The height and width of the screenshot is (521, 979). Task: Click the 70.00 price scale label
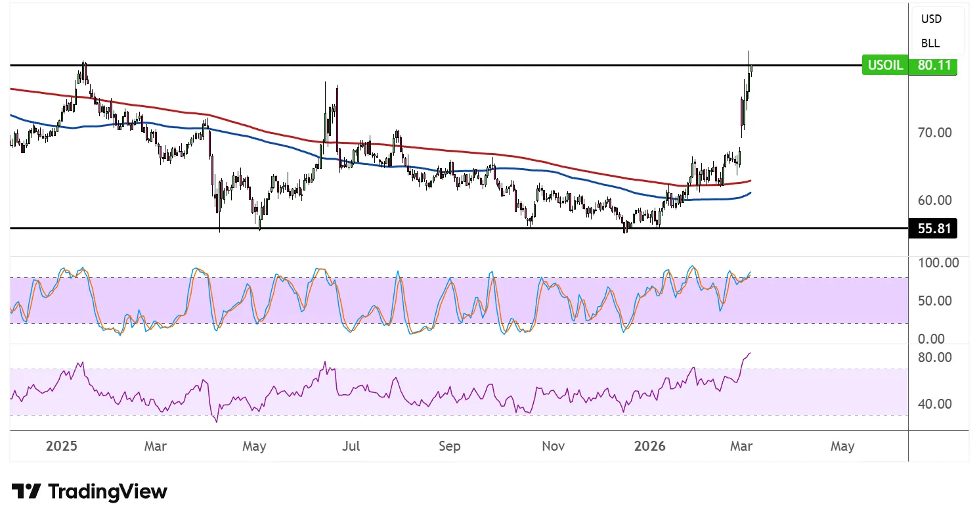click(935, 132)
